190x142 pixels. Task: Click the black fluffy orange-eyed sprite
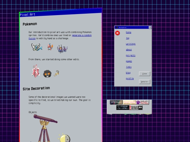(47, 74)
